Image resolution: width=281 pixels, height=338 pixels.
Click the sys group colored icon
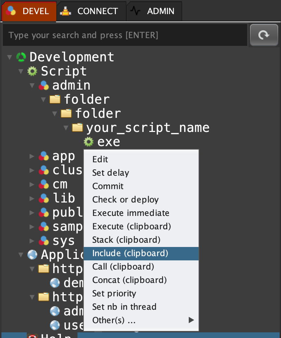[x=44, y=241]
